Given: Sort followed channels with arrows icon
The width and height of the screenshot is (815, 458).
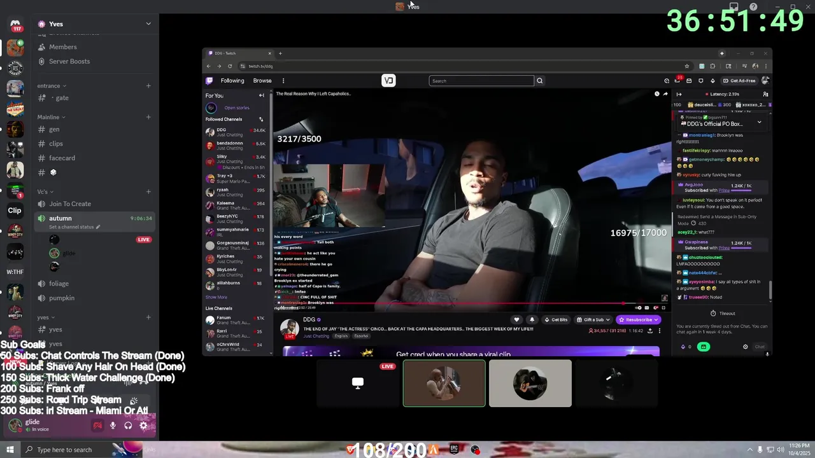Looking at the screenshot, I should pyautogui.click(x=260, y=119).
